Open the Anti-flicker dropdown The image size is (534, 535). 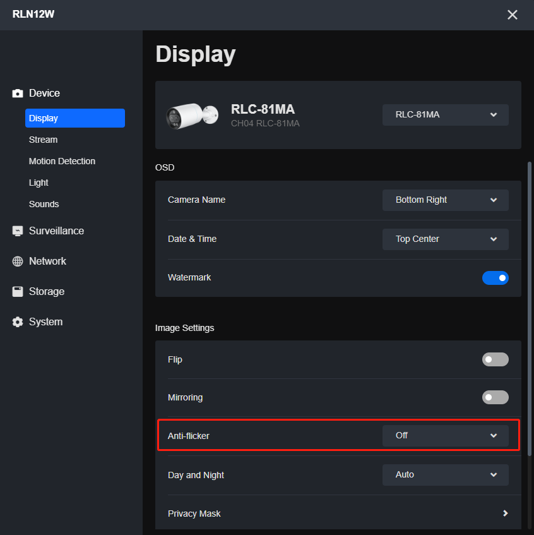(x=446, y=436)
